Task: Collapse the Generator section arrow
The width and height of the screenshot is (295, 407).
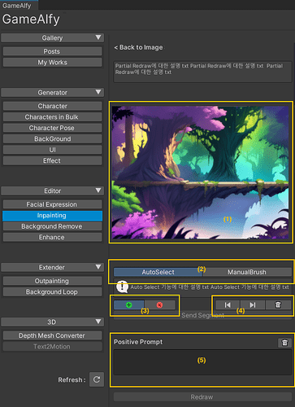Action: (x=98, y=92)
